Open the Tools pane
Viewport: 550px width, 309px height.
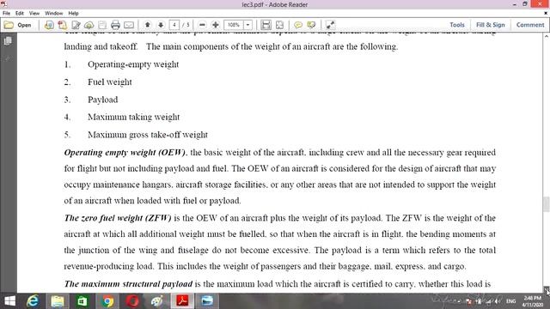tap(457, 25)
